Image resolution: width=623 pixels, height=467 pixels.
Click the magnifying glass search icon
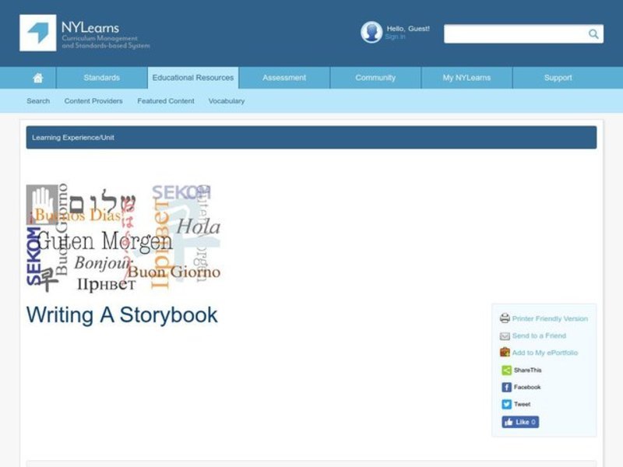pyautogui.click(x=592, y=33)
